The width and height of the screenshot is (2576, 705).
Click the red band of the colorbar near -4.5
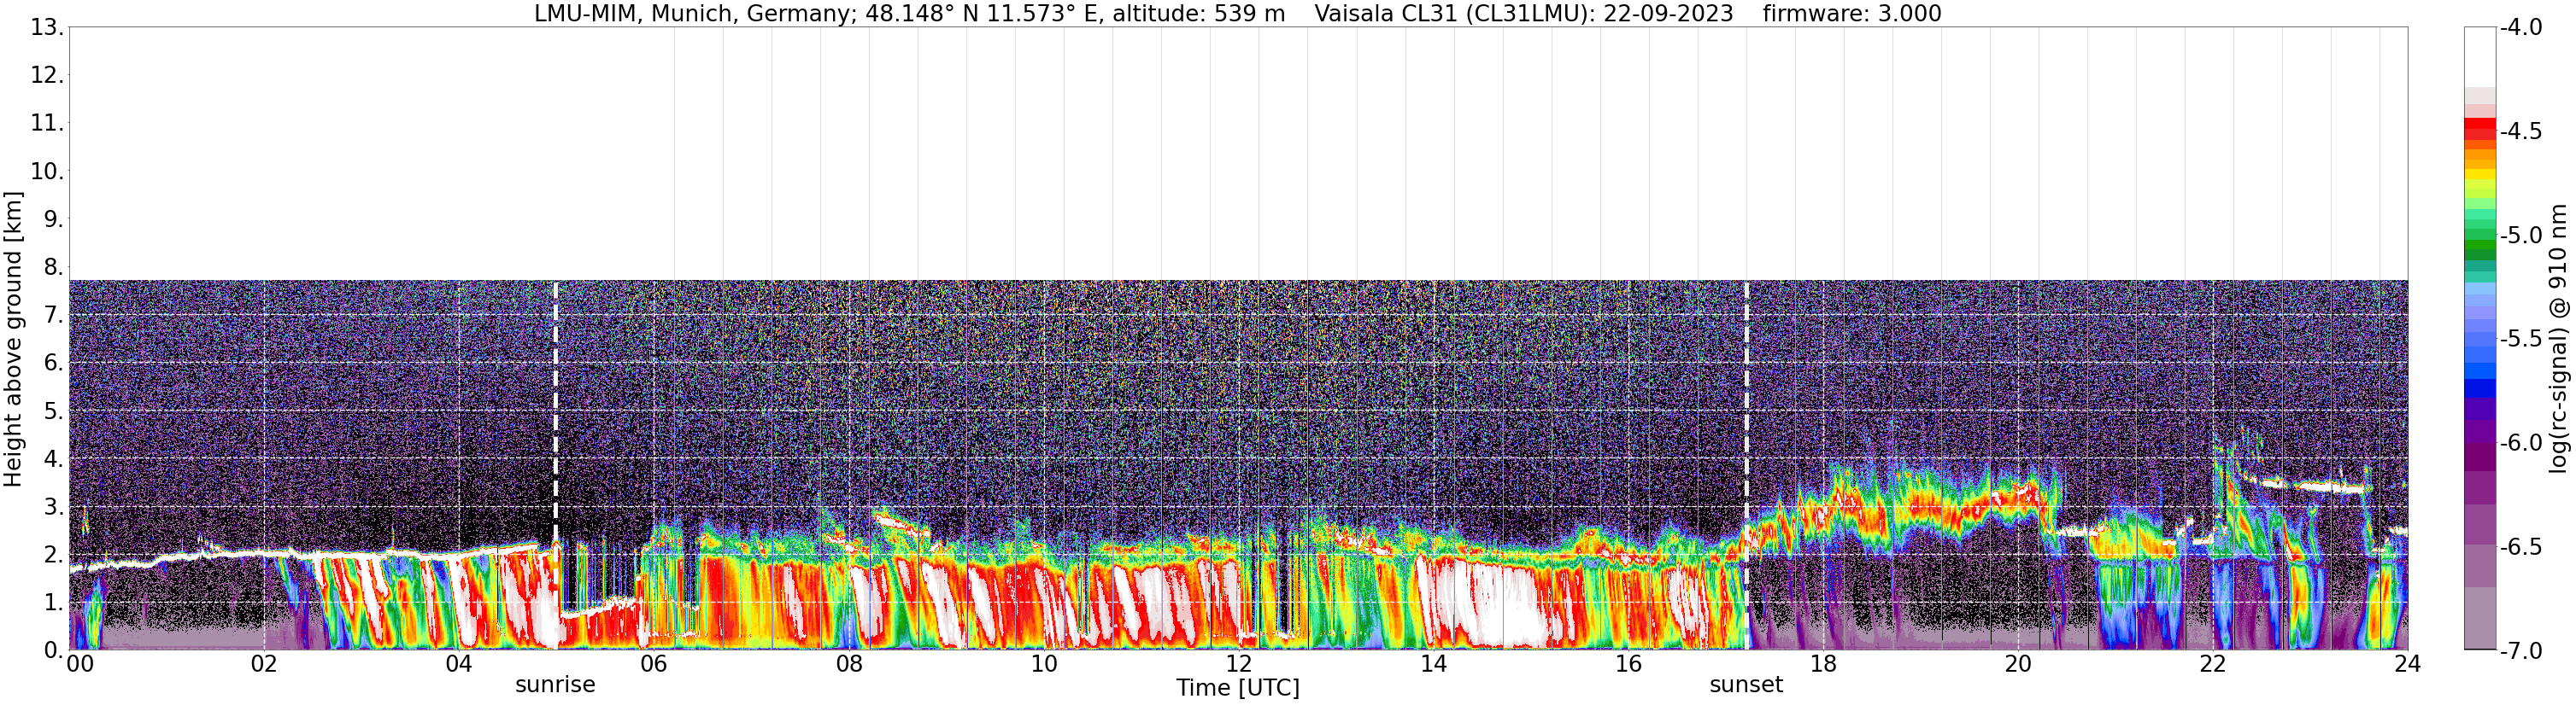click(2480, 130)
